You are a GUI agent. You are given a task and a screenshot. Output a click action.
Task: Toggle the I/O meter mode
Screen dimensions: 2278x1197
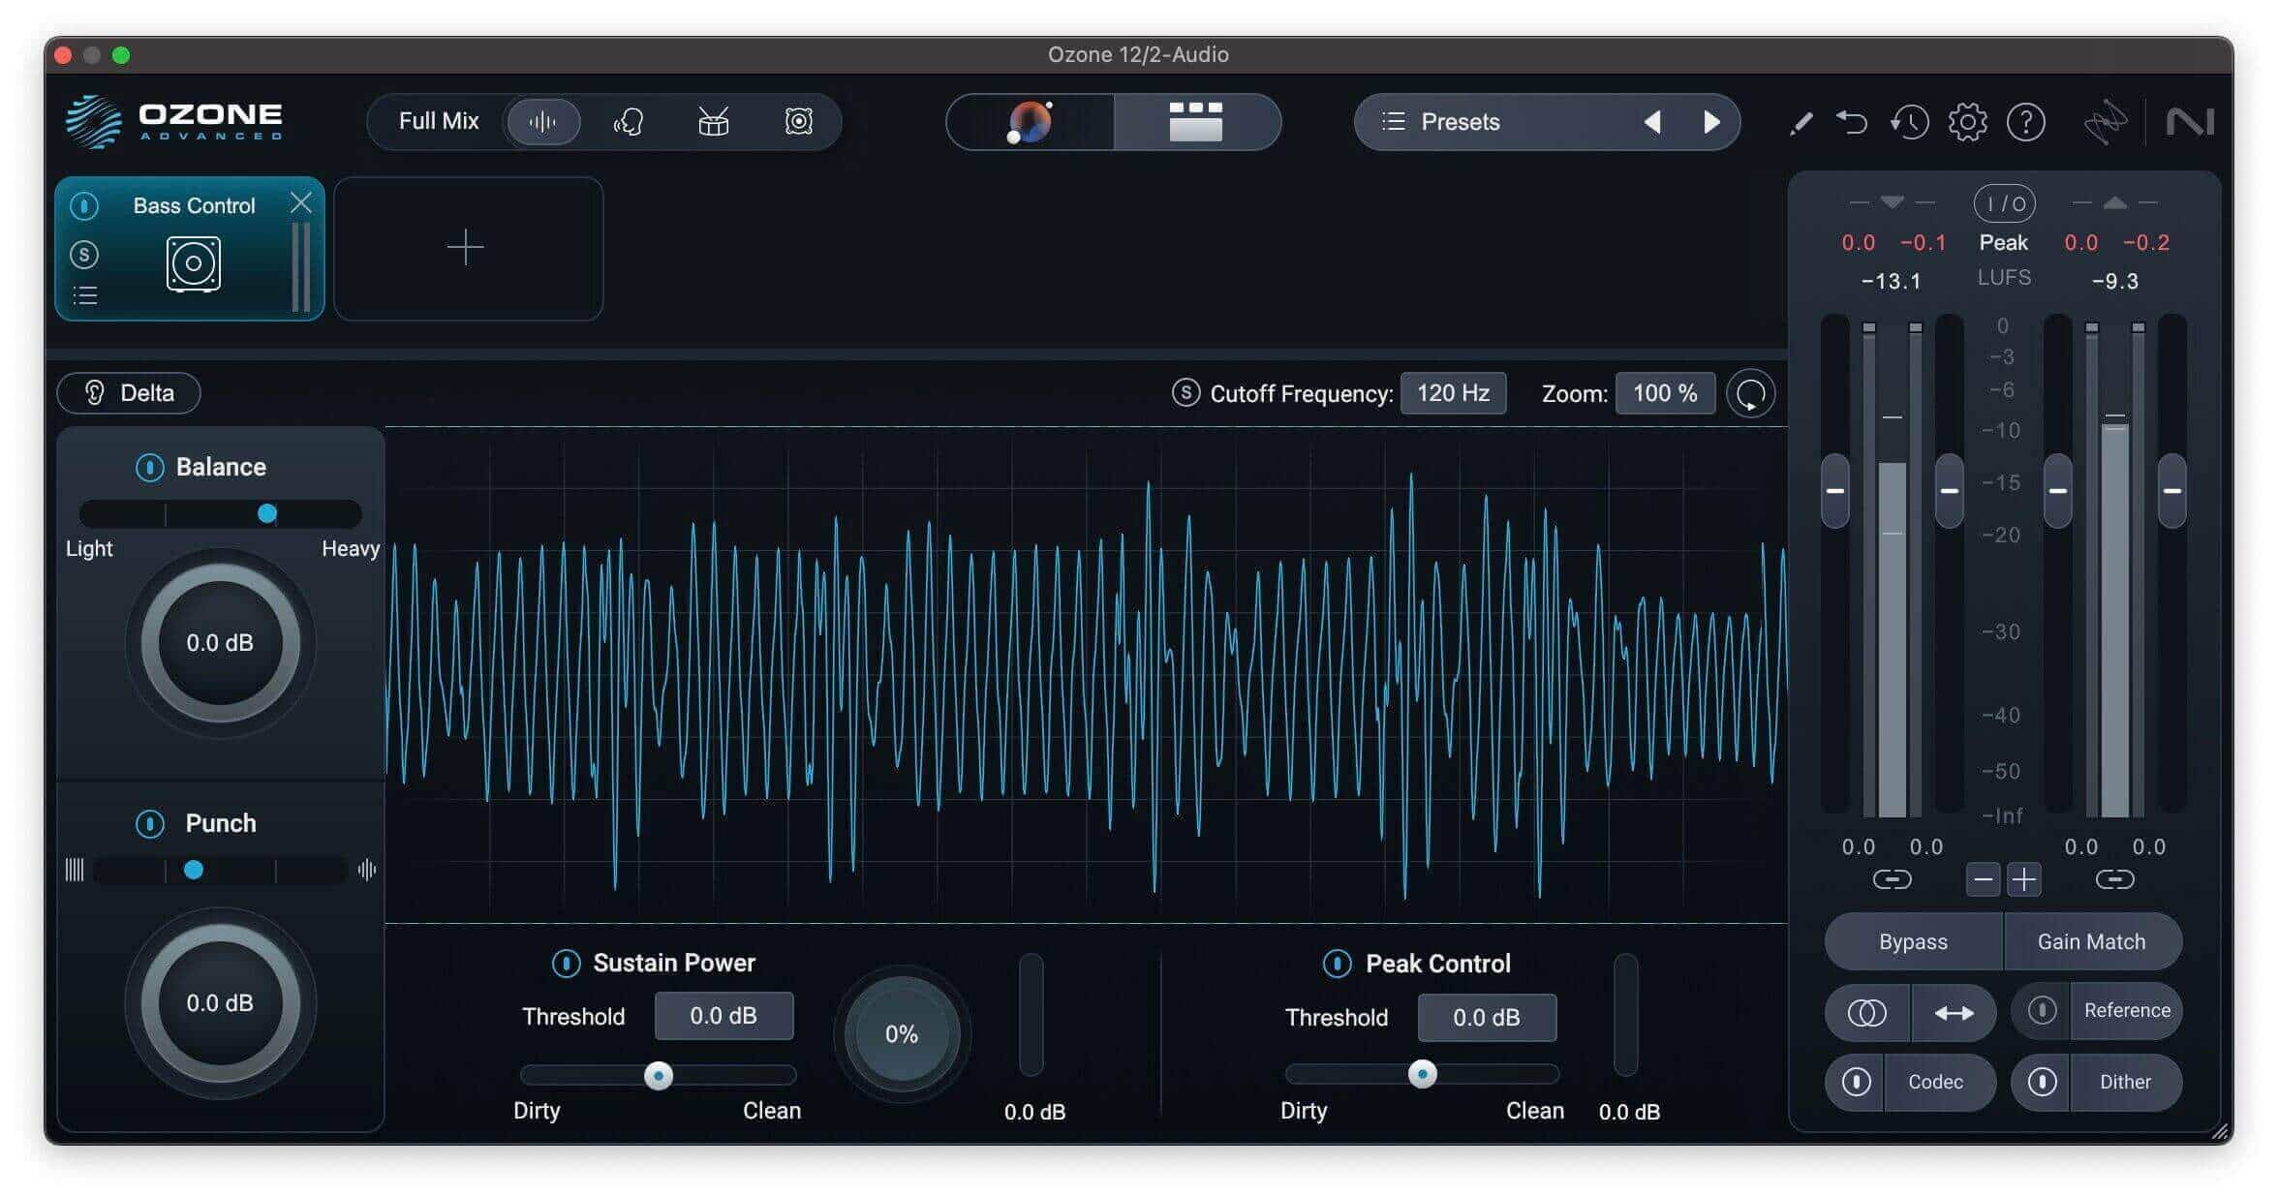[x=2004, y=203]
